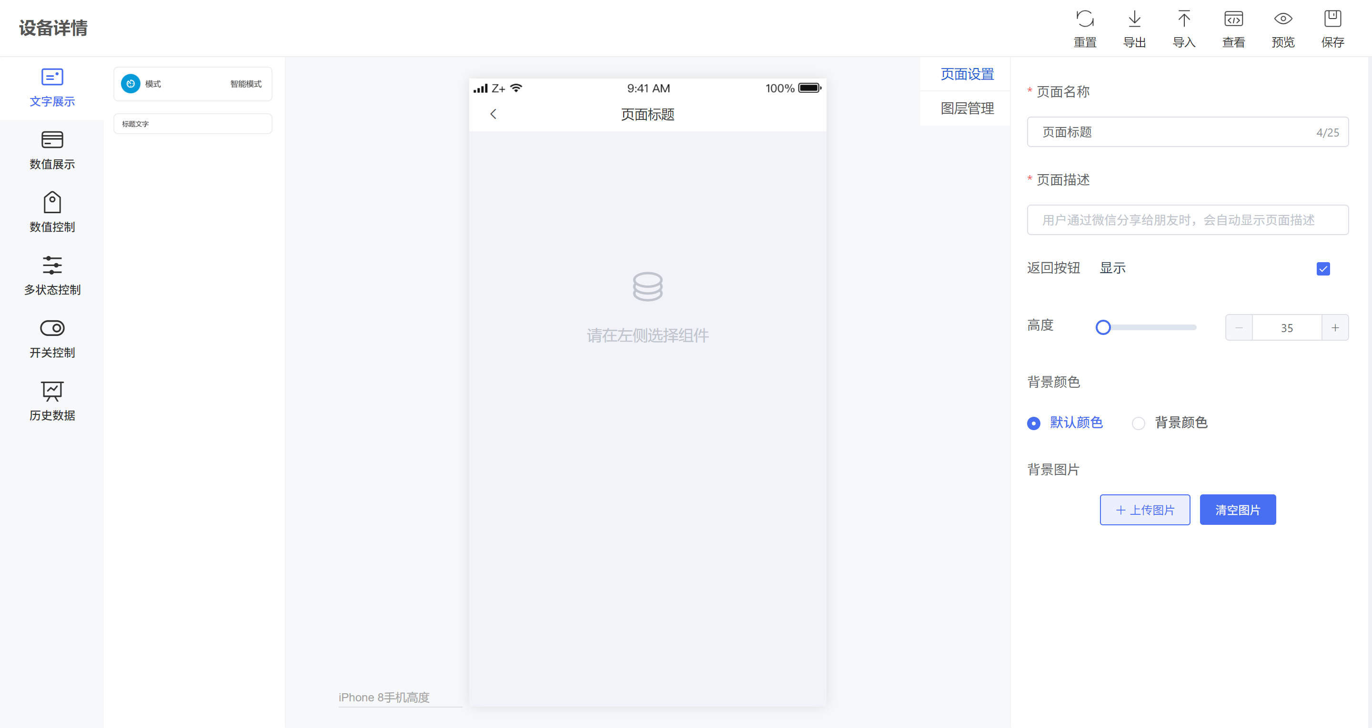The height and width of the screenshot is (728, 1372).
Task: Toggle the 返回按钮 显示 checkbox
Action: tap(1323, 268)
